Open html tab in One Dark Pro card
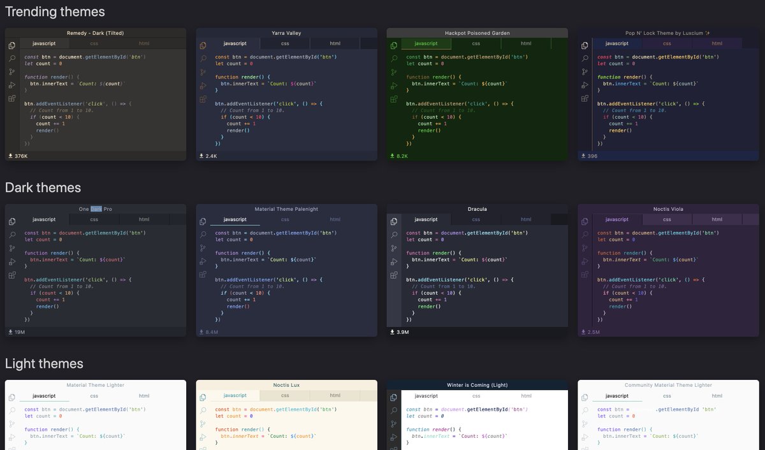Screen dimensions: 765x450 144,219
